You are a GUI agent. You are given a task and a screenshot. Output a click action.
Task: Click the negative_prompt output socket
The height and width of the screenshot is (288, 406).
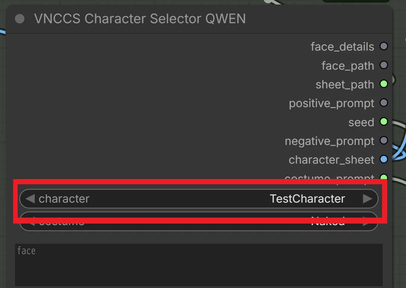(384, 140)
